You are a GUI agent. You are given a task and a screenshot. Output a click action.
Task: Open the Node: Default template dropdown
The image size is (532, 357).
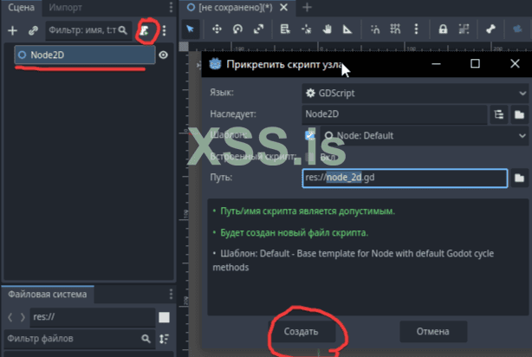pyautogui.click(x=424, y=135)
